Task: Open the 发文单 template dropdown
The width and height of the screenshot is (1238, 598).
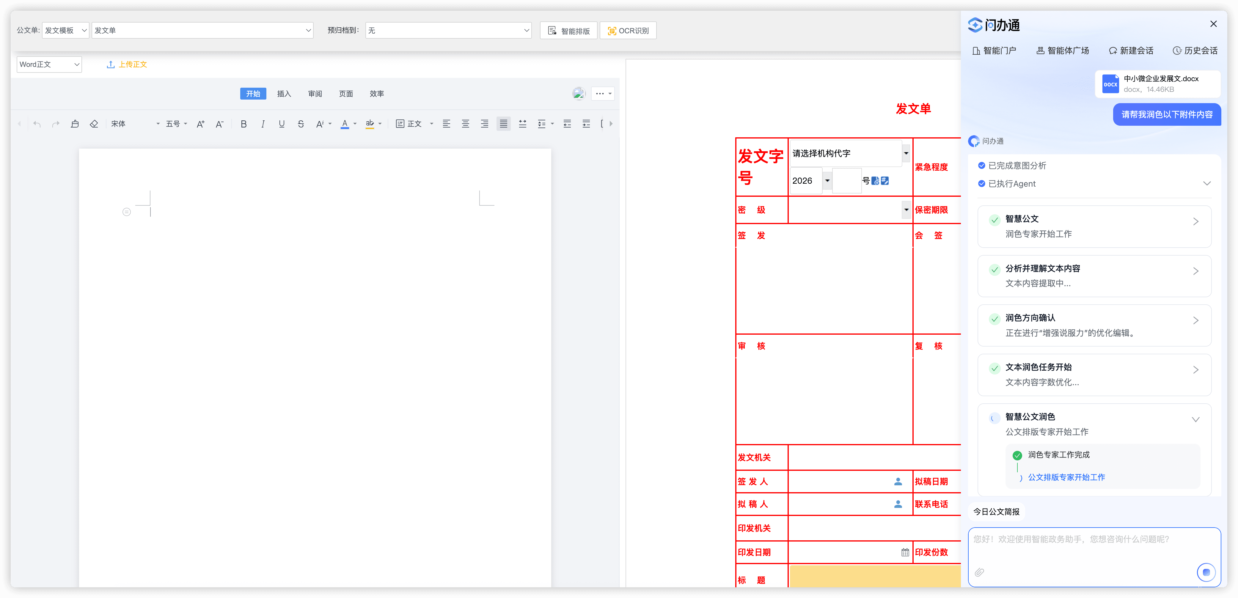Action: pos(202,30)
